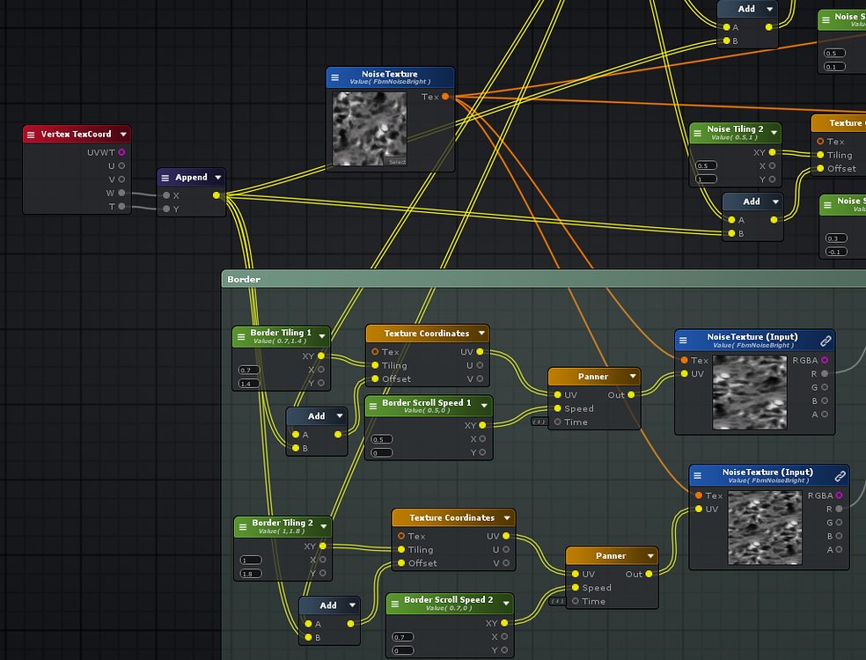Click the Select button under the noise preview

coord(398,162)
